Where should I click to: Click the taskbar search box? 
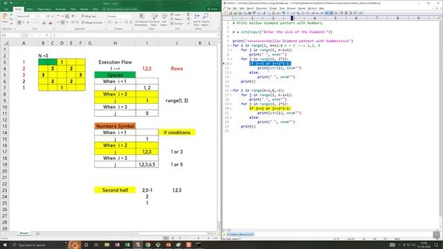tap(39, 245)
